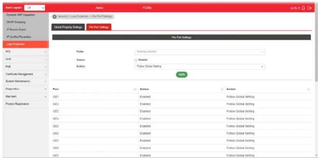Viewport: 318px width, 158px height.
Task: Click the GE1 port row
Action: click(182, 97)
